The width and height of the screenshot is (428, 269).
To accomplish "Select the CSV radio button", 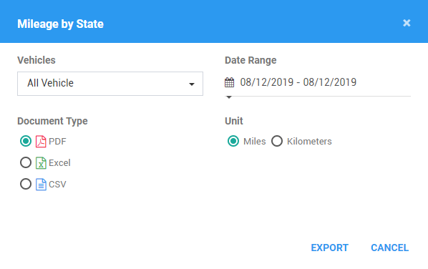I will pos(26,184).
